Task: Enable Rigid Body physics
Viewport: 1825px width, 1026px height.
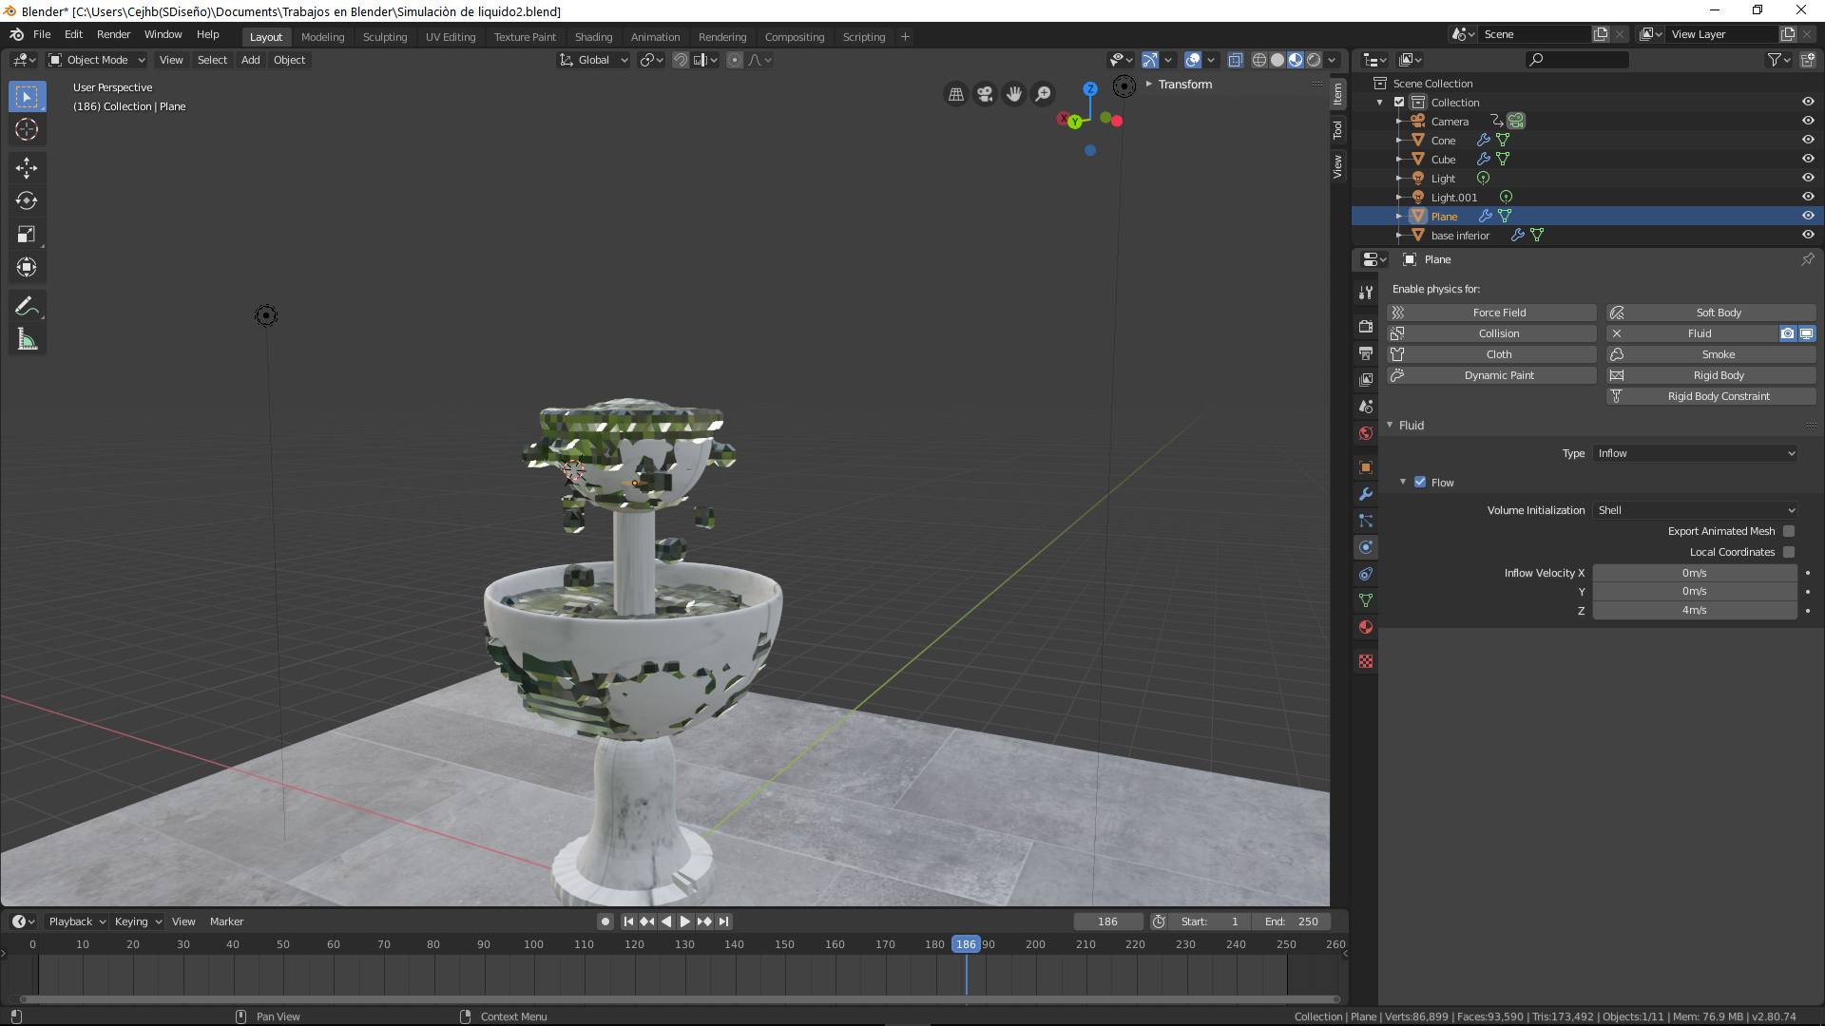Action: coord(1718,375)
